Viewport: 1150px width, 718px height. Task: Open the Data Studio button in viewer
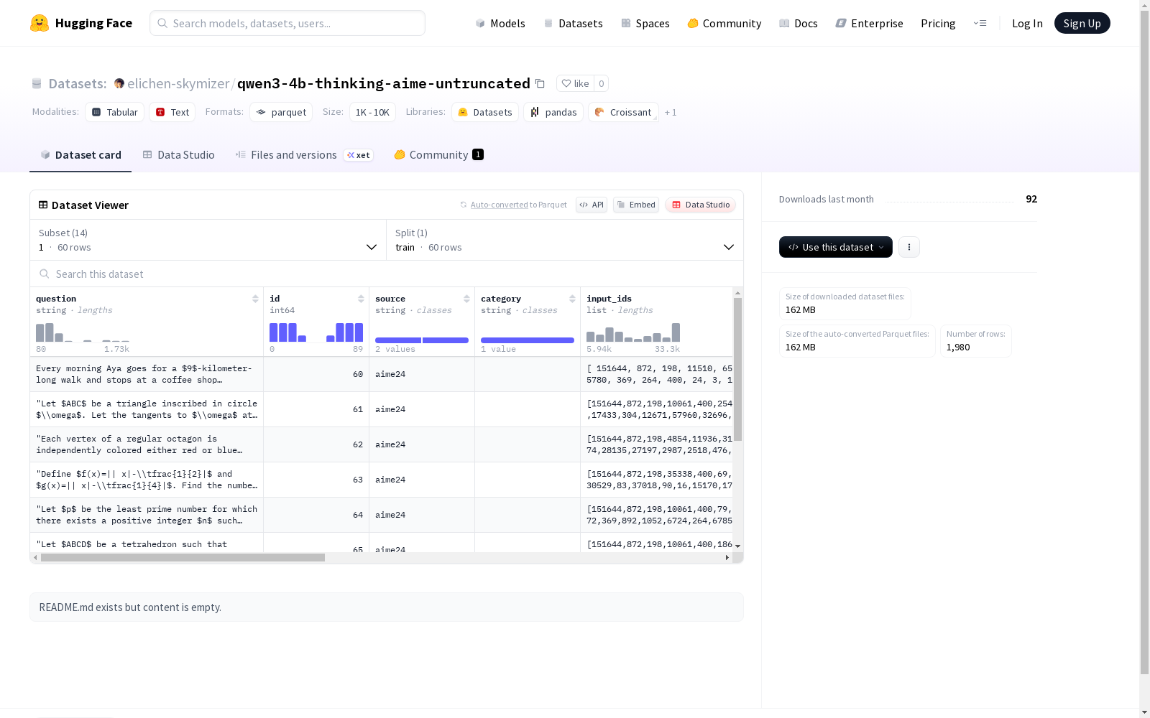700,205
